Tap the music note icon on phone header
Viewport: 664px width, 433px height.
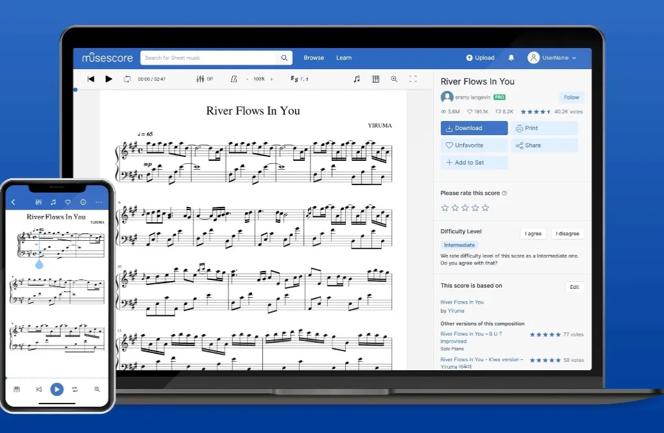(x=53, y=202)
